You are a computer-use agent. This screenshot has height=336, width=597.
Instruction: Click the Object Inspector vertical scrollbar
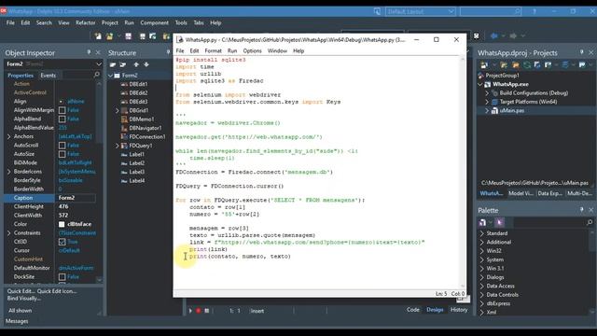99,182
